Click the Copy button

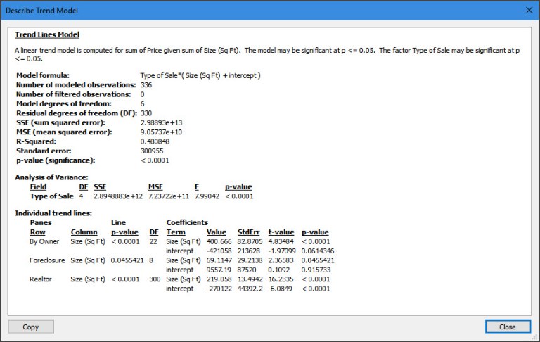(31, 327)
